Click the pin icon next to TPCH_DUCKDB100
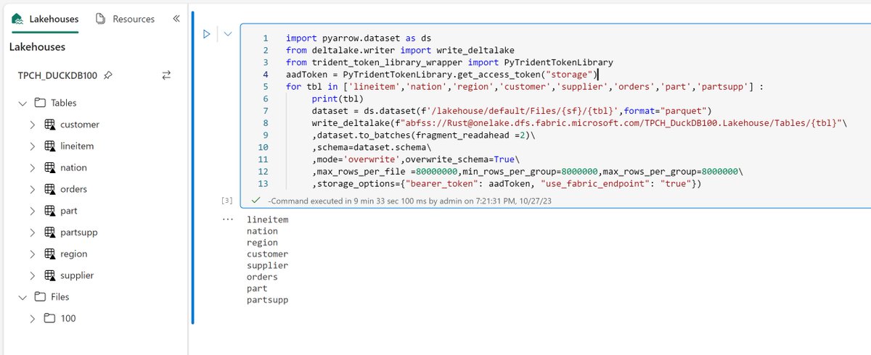 pos(108,75)
